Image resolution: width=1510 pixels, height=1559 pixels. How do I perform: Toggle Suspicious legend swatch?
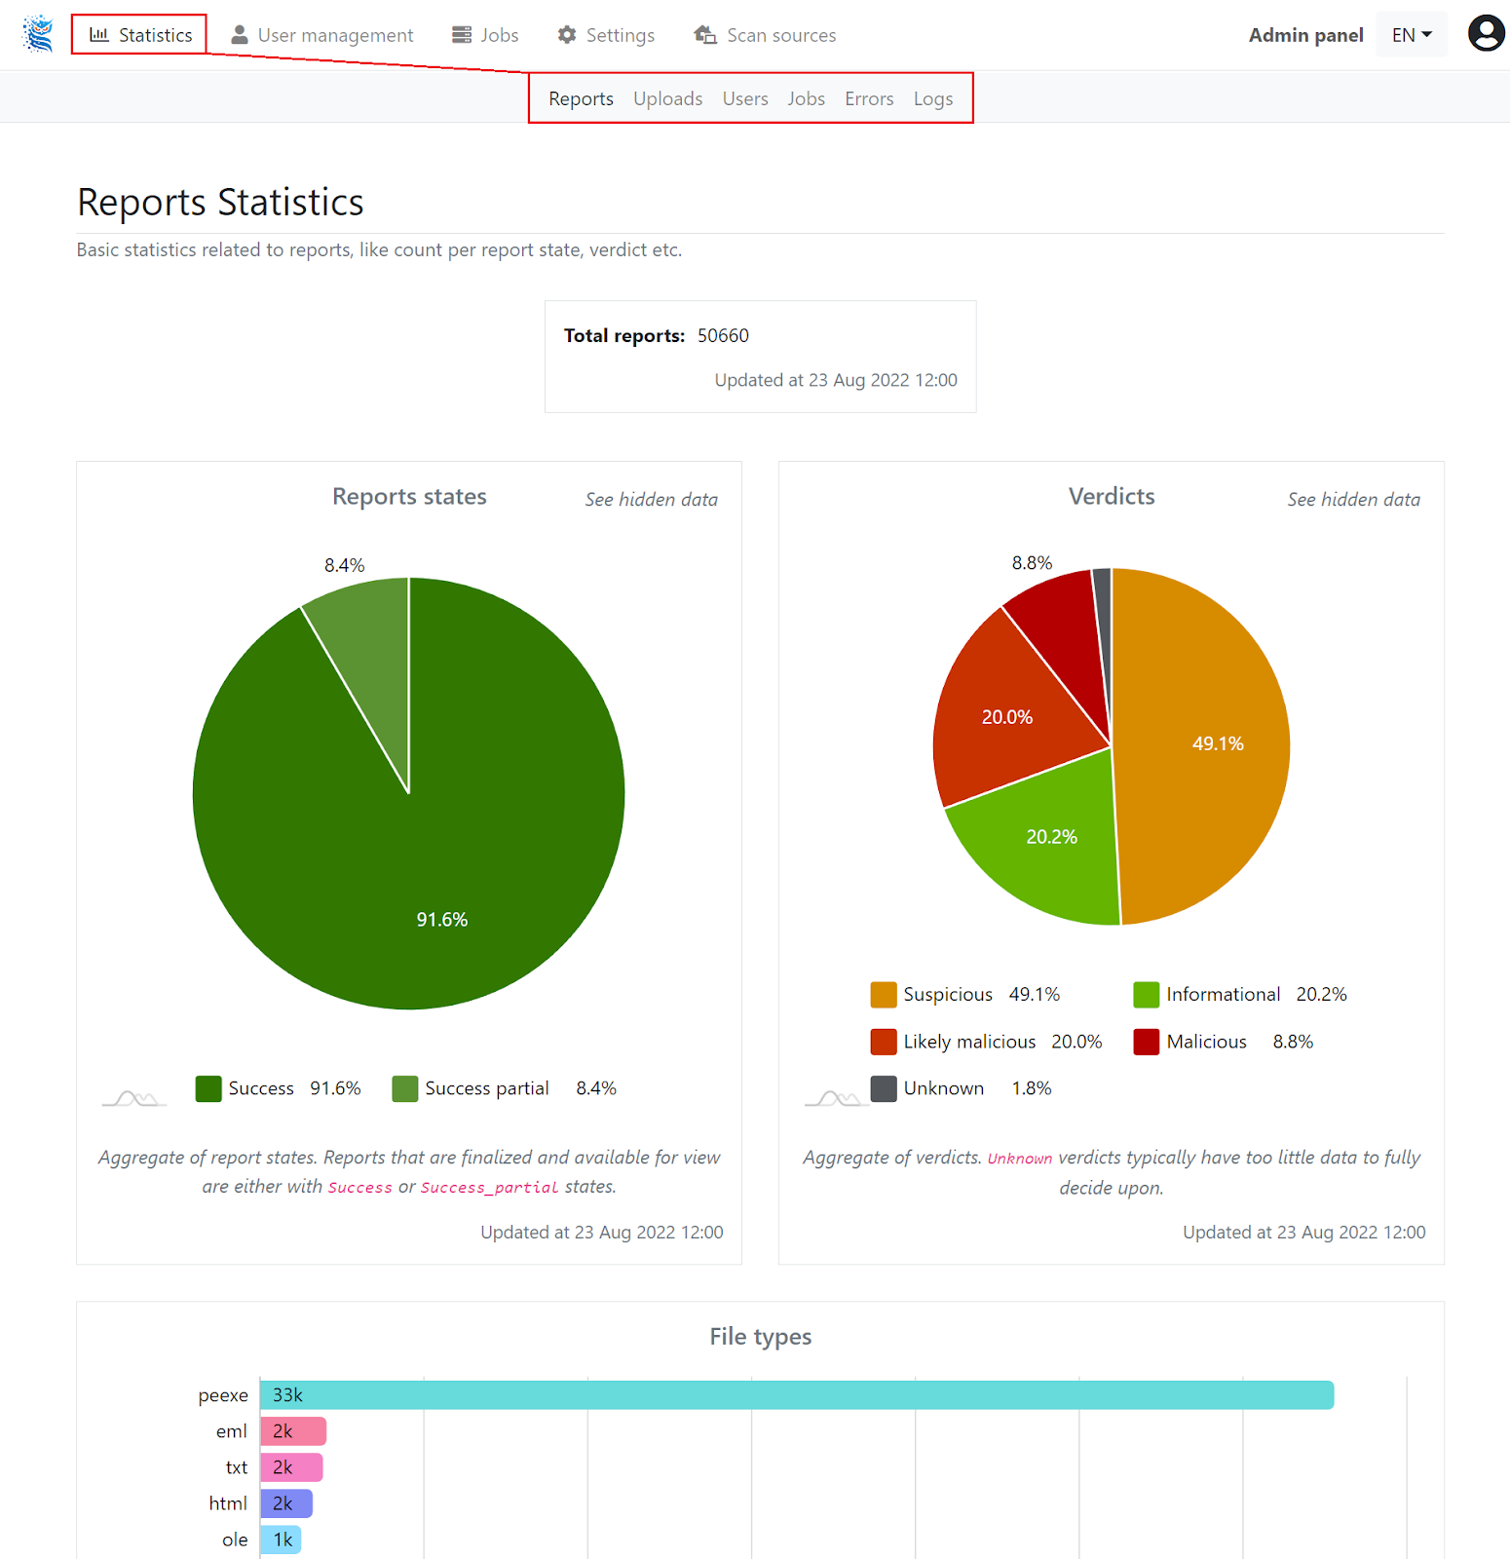tap(884, 995)
